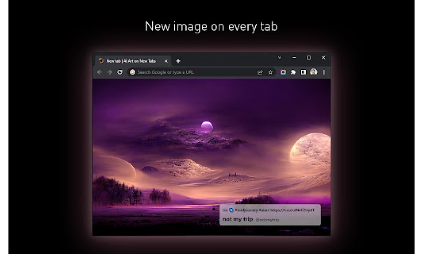Viewport: 423px width, 254px height.
Task: Click the 'New image on every tab' heading
Action: tap(211, 26)
